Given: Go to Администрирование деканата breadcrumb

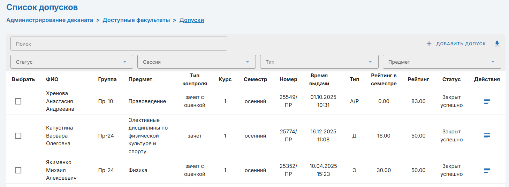Looking at the screenshot, I should pos(50,20).
